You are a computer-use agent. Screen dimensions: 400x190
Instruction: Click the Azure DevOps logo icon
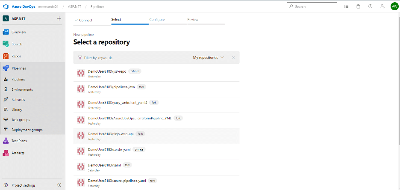click(6, 6)
